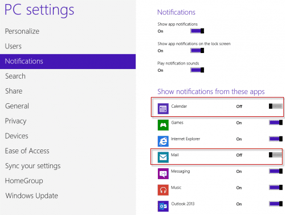This screenshot has height=215, width=285.
Task: Click the Internet Explorer name label
Action: pyautogui.click(x=185, y=139)
